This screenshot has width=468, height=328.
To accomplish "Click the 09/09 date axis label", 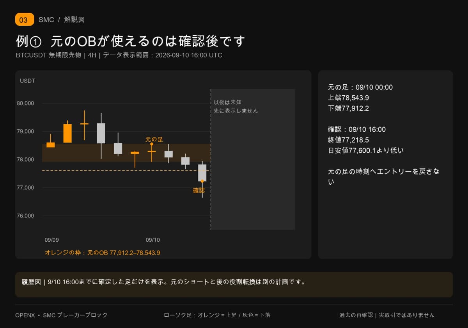I will 52,240.
